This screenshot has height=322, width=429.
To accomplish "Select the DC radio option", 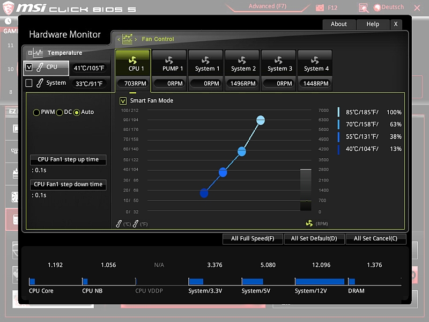I will [x=60, y=112].
